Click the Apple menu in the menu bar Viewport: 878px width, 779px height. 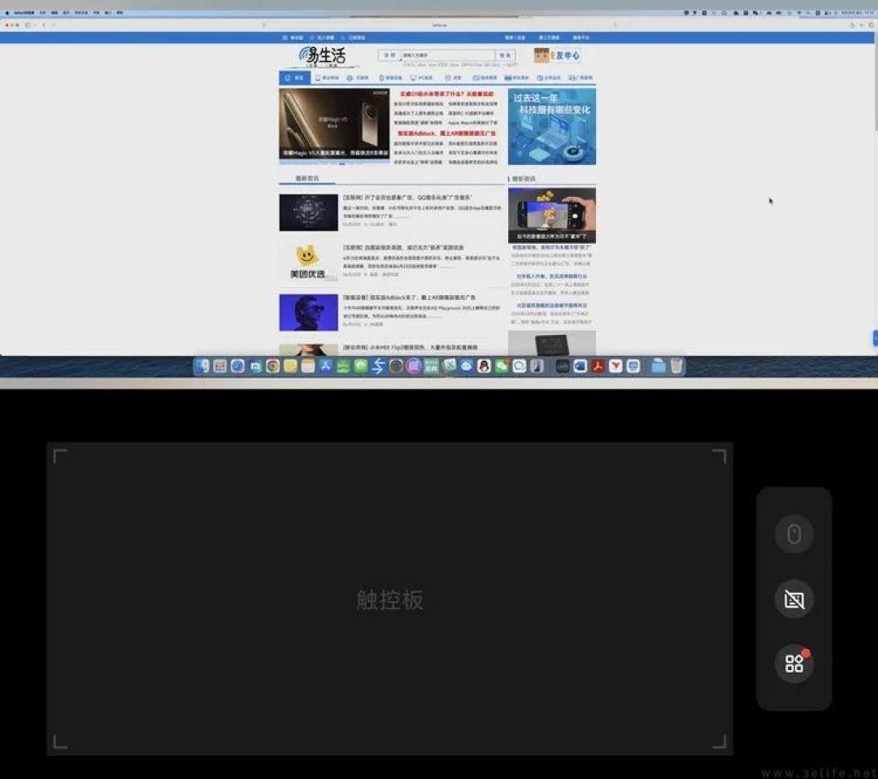(x=7, y=12)
